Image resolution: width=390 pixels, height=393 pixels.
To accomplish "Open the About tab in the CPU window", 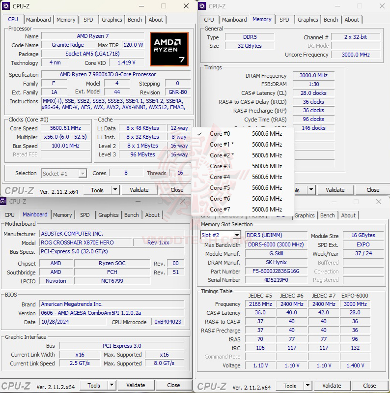I will coord(156,20).
